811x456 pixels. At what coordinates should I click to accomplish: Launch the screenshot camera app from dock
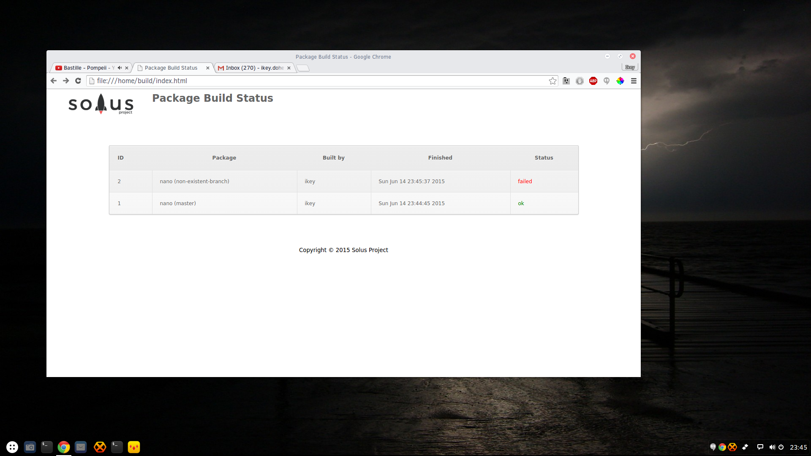30,447
